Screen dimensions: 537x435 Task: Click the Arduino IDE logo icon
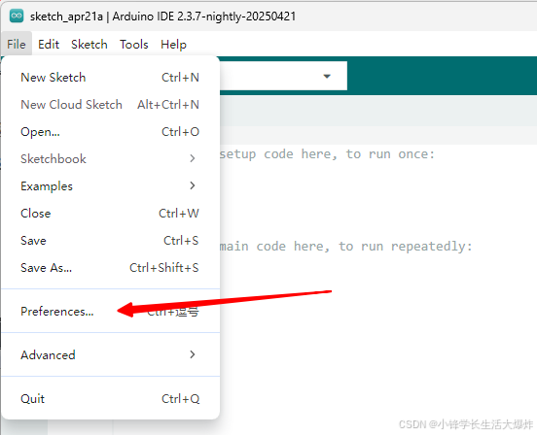17,16
